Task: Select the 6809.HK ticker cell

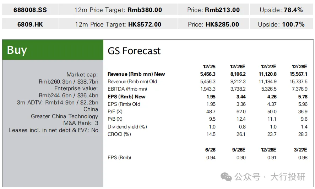Action: click(x=30, y=24)
